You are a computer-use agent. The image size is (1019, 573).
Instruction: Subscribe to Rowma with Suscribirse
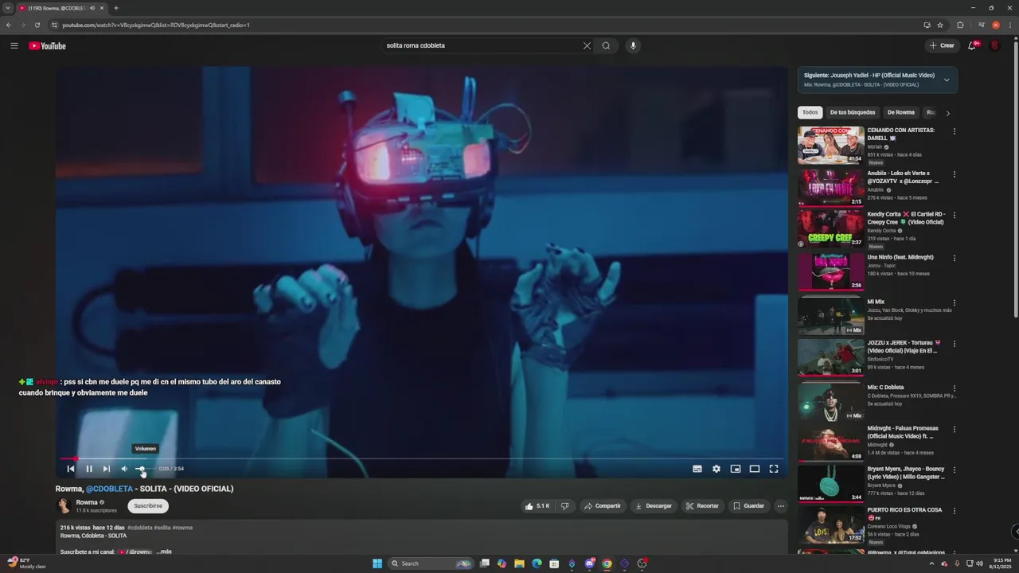148,505
